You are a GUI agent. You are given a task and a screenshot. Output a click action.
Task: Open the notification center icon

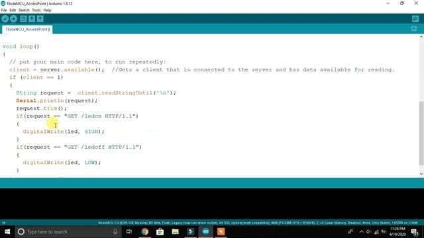(415, 231)
